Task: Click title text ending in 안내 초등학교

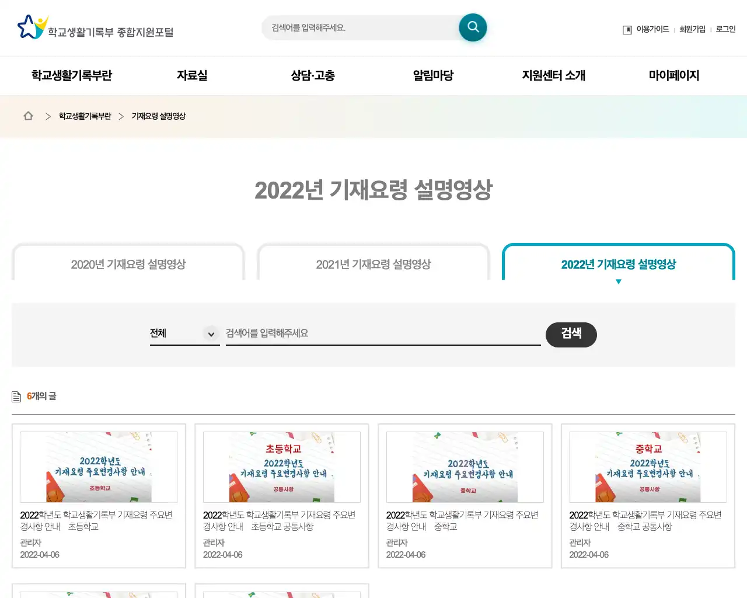Action: [96, 521]
